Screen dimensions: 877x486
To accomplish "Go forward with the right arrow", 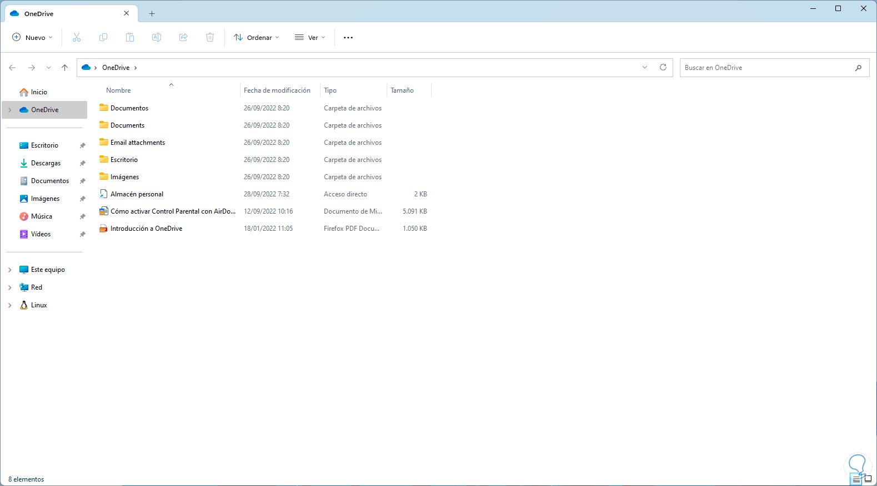I will coord(32,68).
